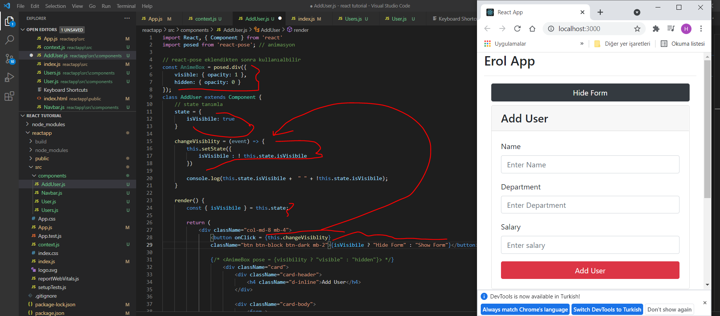720x316 pixels.
Task: Open the Chrome extensions puzzle icon
Action: (656, 29)
